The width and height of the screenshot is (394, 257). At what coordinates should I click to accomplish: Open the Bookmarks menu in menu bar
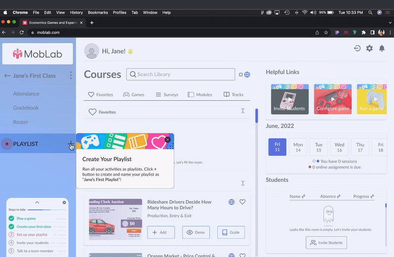coord(98,12)
